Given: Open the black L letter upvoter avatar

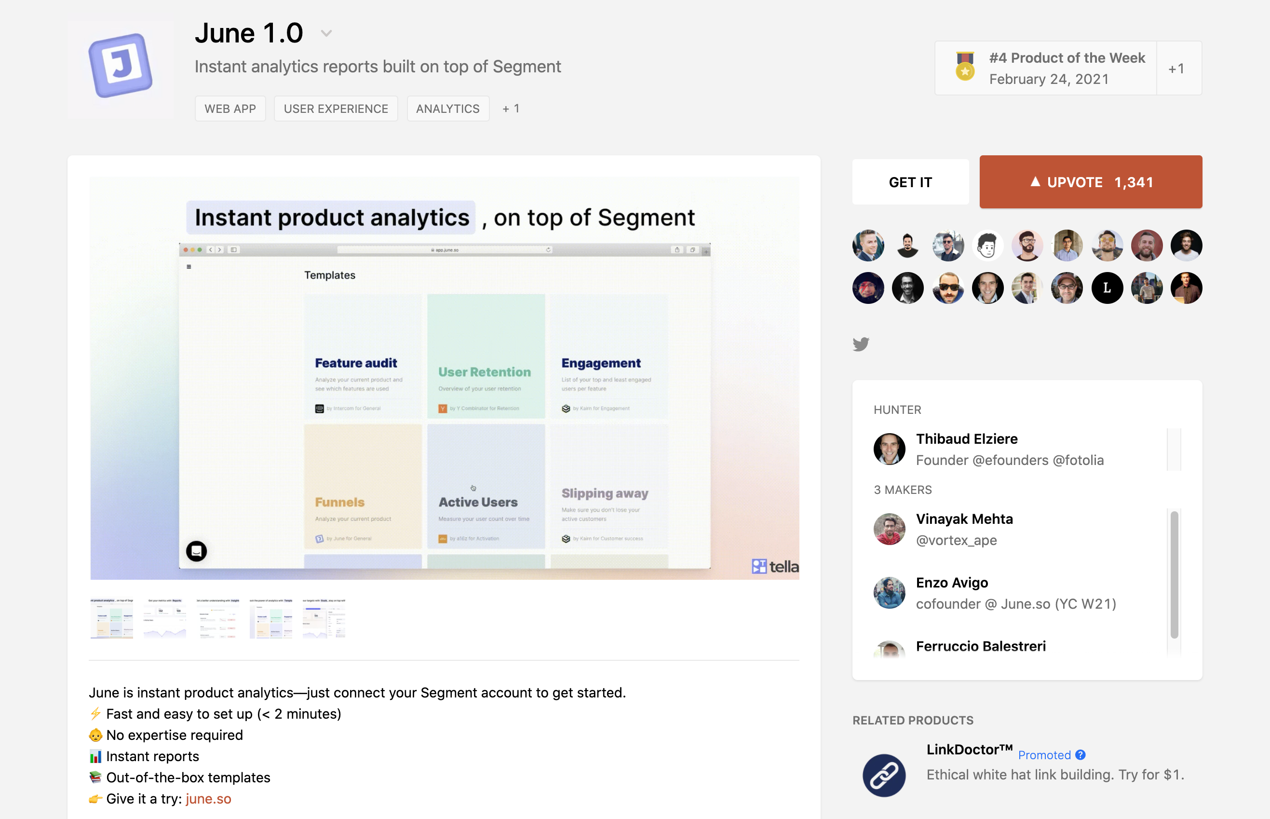Looking at the screenshot, I should click(1108, 288).
